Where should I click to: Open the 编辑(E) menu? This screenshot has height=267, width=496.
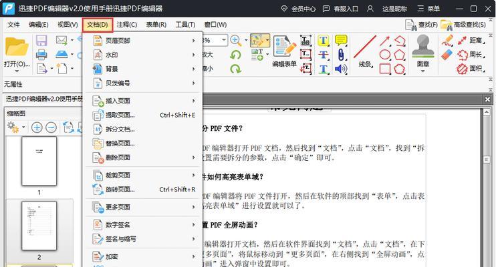pyautogui.click(x=39, y=25)
